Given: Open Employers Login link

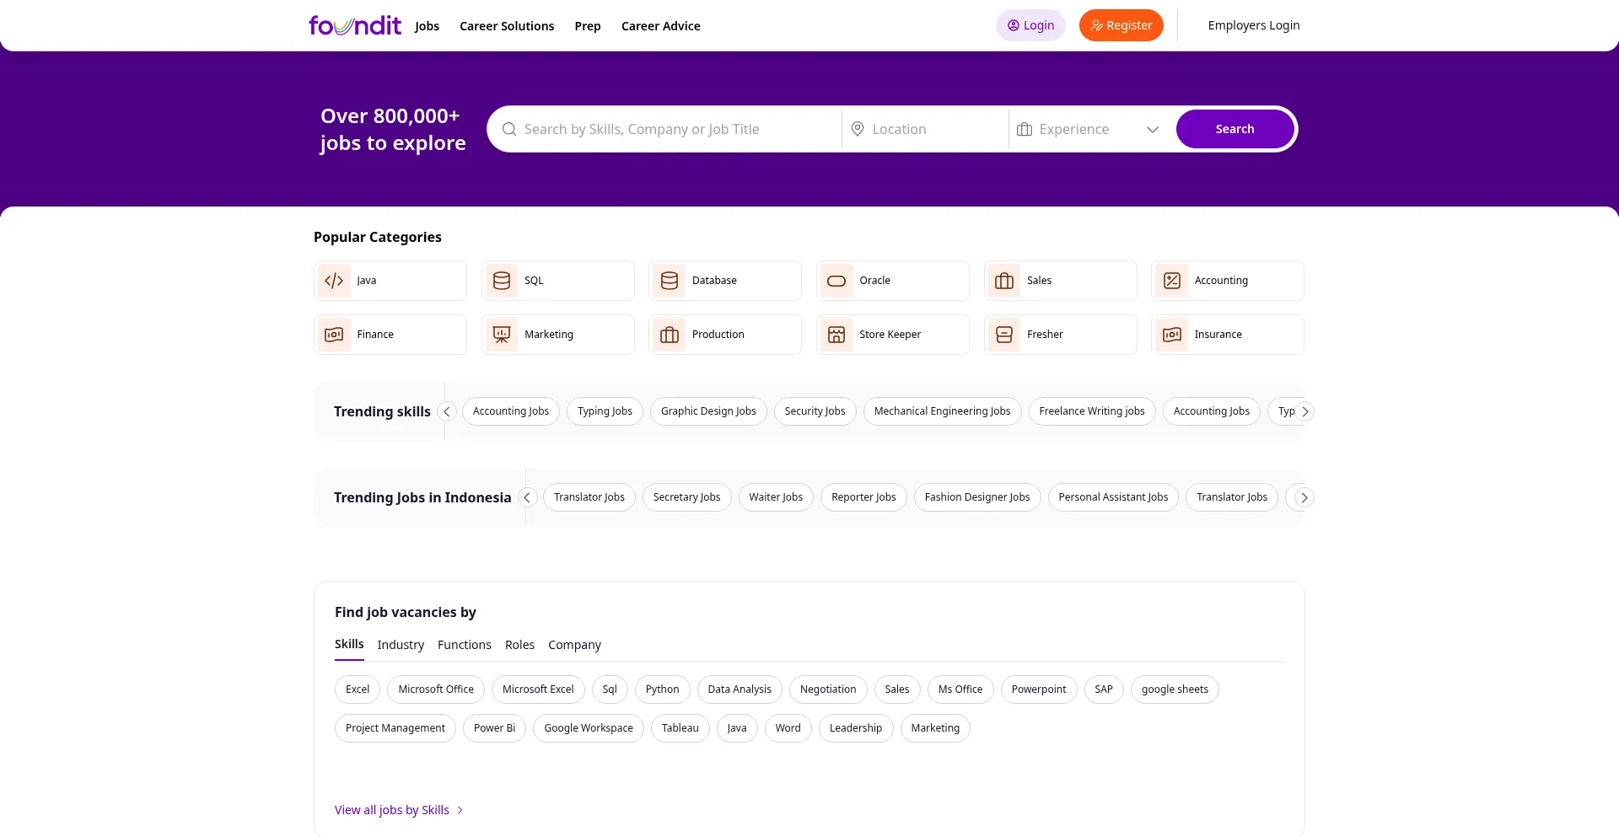Looking at the screenshot, I should 1254,25.
